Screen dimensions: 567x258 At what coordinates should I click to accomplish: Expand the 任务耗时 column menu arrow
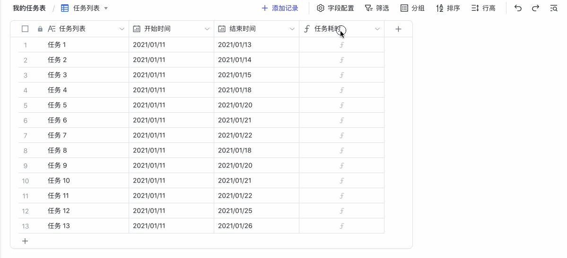coord(377,29)
